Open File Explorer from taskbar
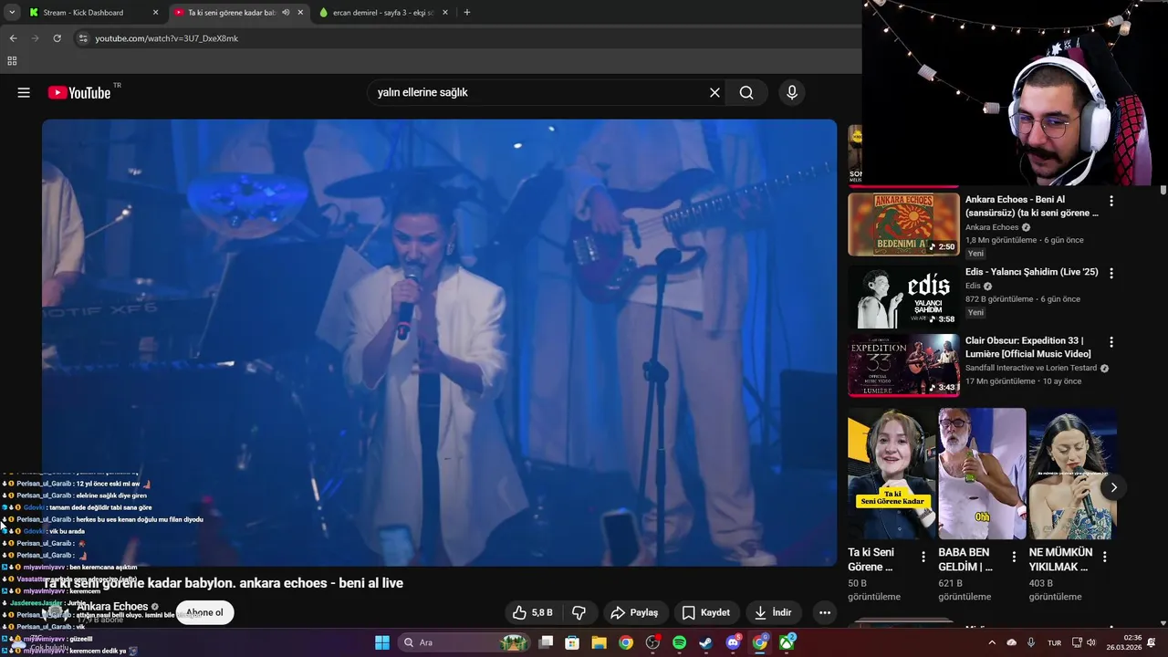The width and height of the screenshot is (1168, 657). point(599,642)
